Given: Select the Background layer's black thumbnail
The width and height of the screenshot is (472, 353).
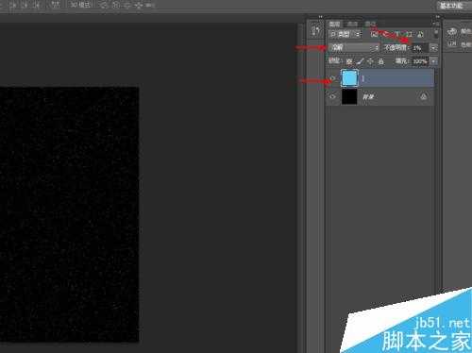Looking at the screenshot, I should (349, 96).
